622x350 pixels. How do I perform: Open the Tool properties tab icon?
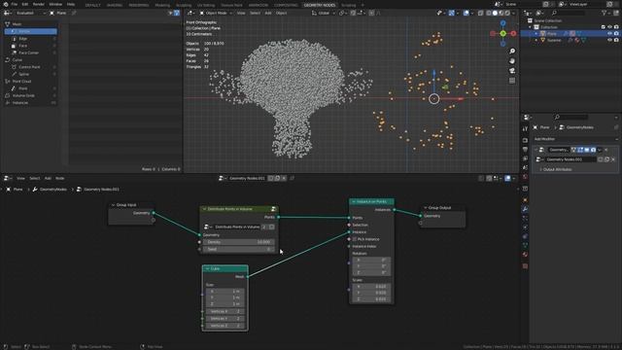(525, 129)
